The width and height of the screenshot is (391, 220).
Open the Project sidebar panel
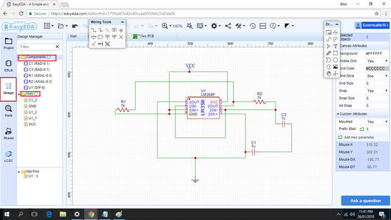[x=9, y=43]
